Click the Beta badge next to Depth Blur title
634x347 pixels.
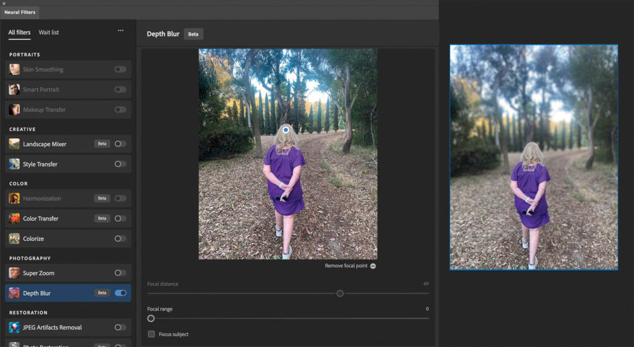(193, 34)
